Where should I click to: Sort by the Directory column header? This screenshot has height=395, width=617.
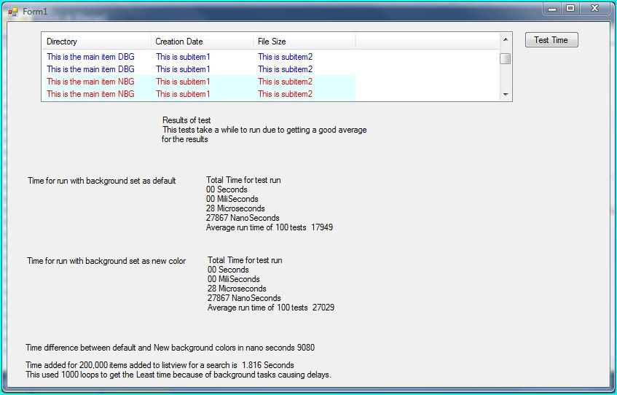click(x=96, y=42)
